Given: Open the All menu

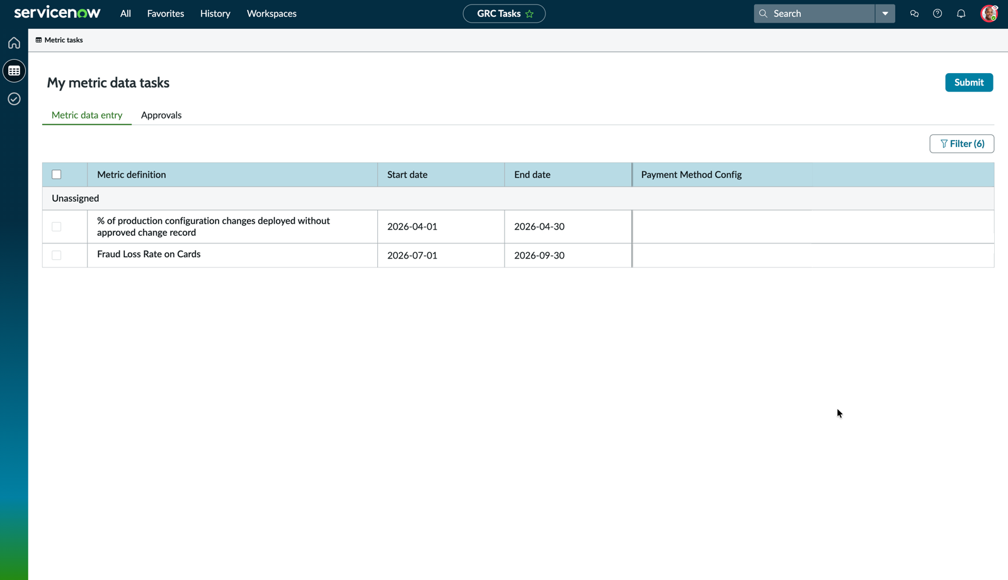Looking at the screenshot, I should click(x=125, y=13).
